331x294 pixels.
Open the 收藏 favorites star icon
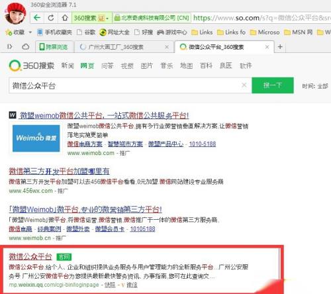[x=9, y=32]
